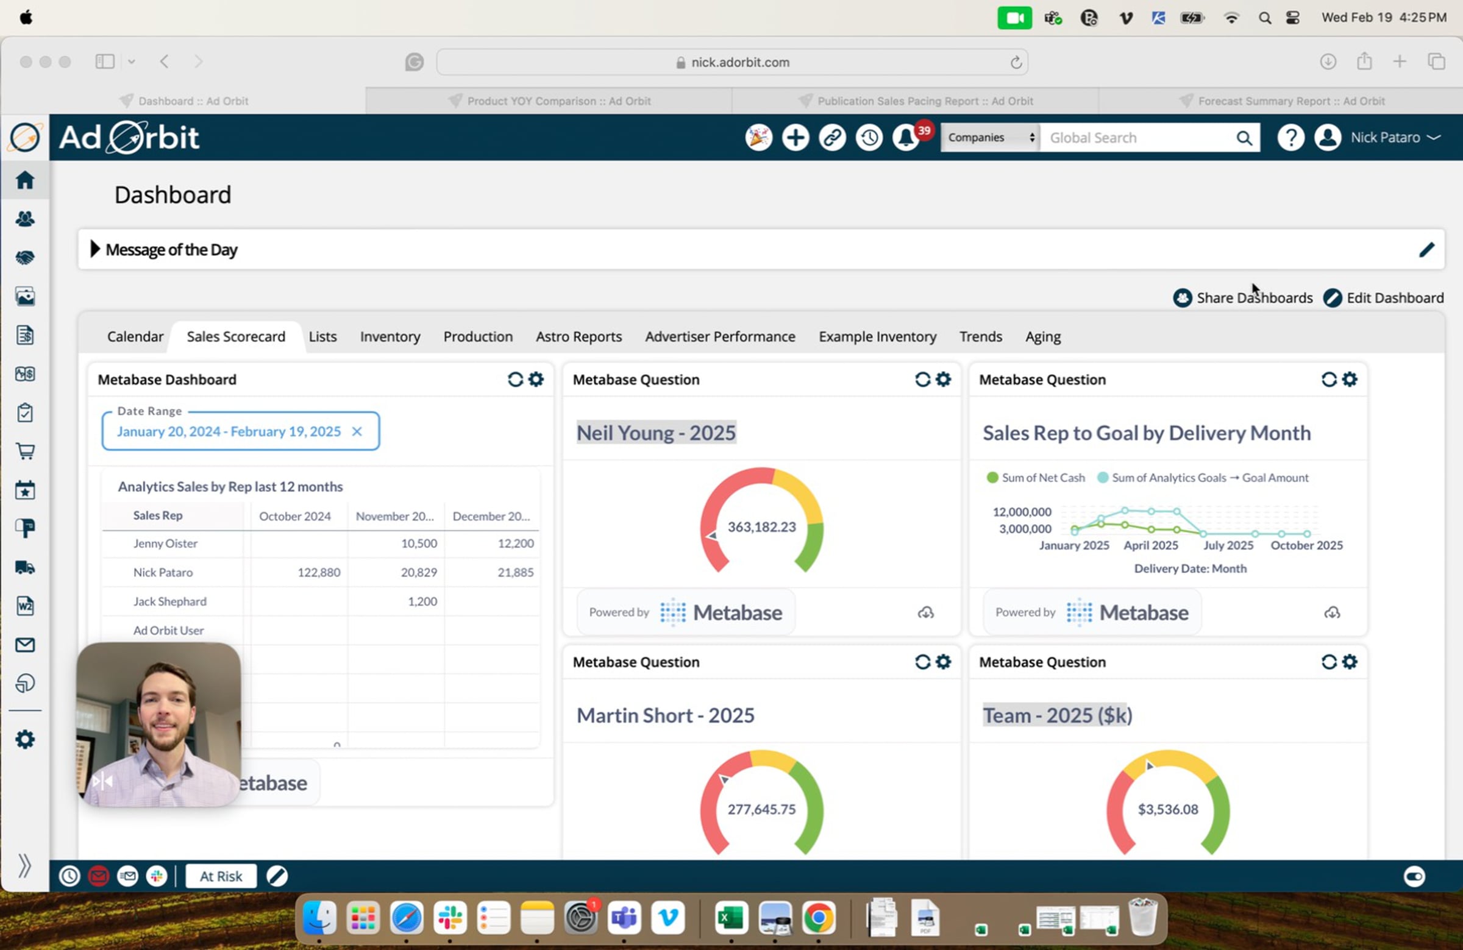
Task: Open the settings gear in sidebar
Action: [24, 739]
